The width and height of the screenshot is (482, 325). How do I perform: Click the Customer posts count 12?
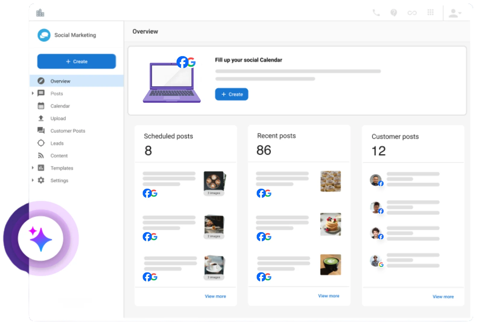click(379, 151)
